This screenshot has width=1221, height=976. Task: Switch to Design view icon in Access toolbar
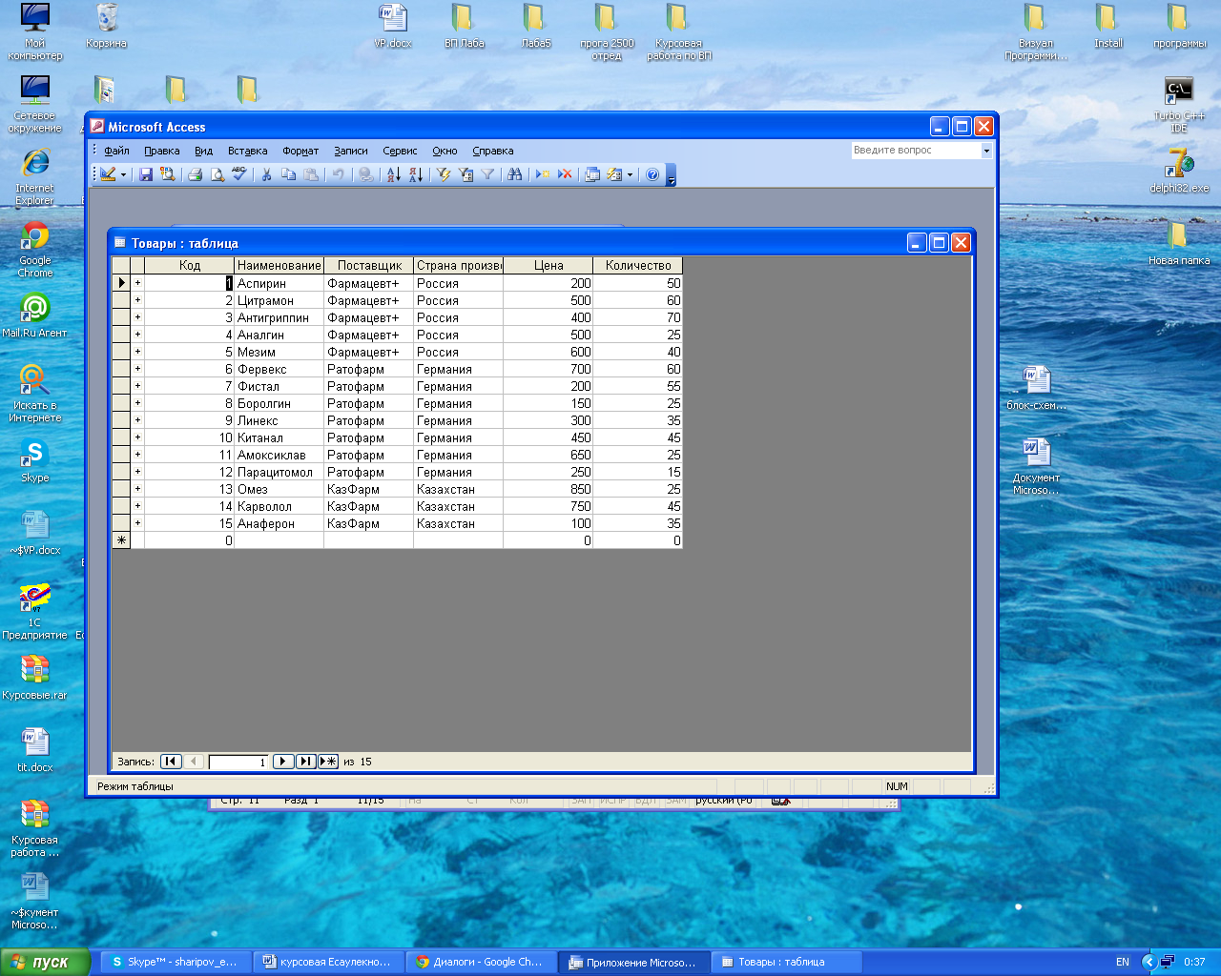(x=108, y=174)
